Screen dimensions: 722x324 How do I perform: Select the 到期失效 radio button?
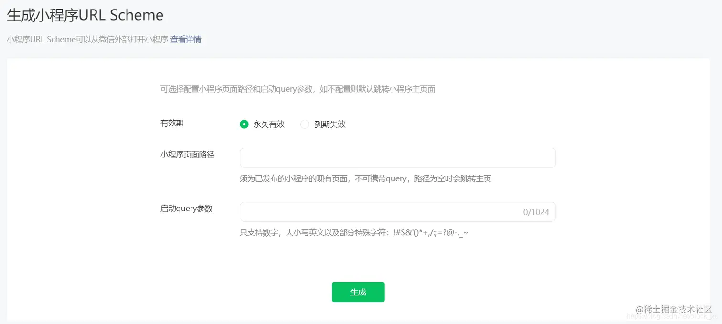[x=305, y=124]
